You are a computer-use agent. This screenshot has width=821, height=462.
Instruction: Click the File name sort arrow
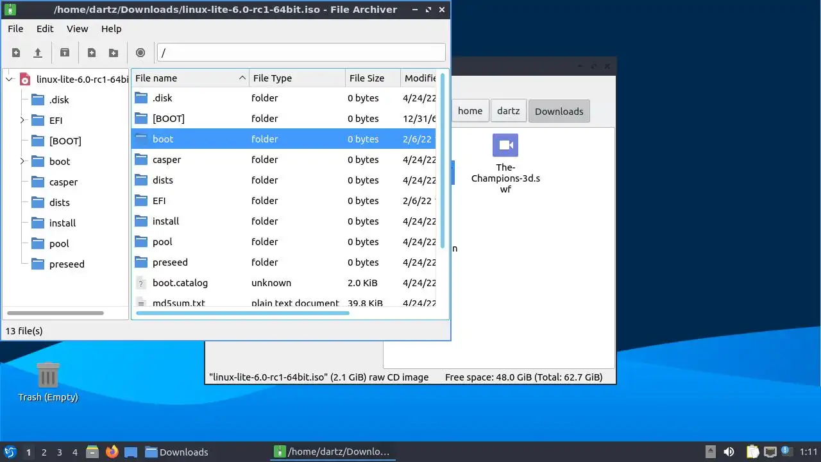pos(242,78)
